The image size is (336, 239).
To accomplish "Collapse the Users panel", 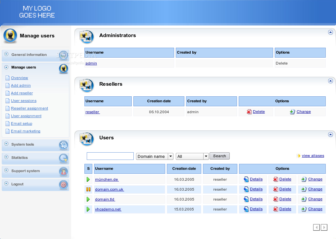I will [330, 134].
